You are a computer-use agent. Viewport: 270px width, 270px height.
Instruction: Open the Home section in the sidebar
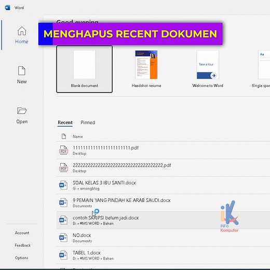tap(22, 35)
